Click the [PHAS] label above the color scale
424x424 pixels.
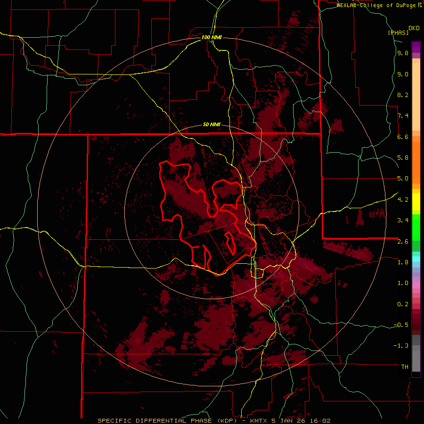pyautogui.click(x=398, y=33)
